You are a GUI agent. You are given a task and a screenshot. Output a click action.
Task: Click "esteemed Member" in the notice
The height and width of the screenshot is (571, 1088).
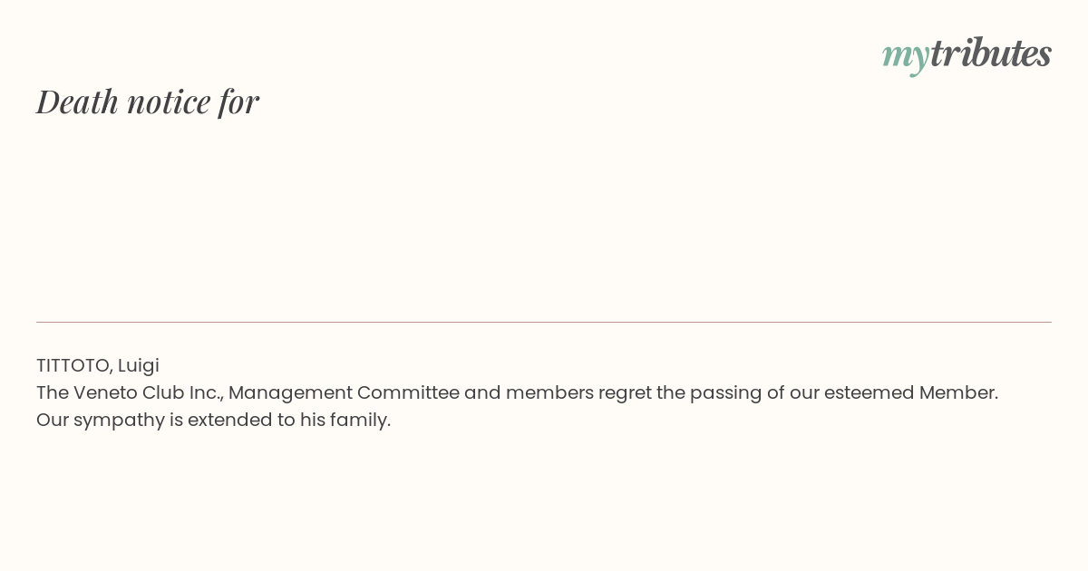tap(910, 392)
